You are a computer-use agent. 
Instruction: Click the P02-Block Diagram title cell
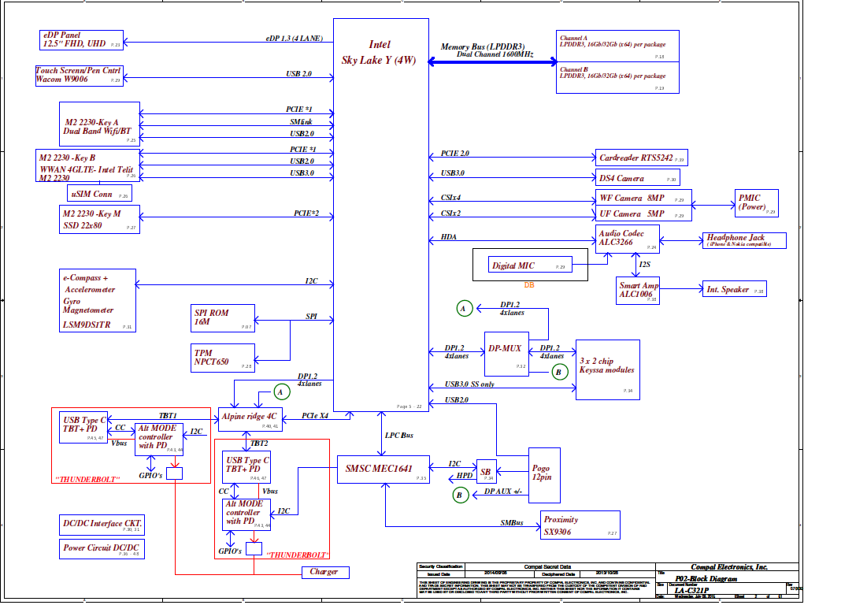[x=706, y=578]
